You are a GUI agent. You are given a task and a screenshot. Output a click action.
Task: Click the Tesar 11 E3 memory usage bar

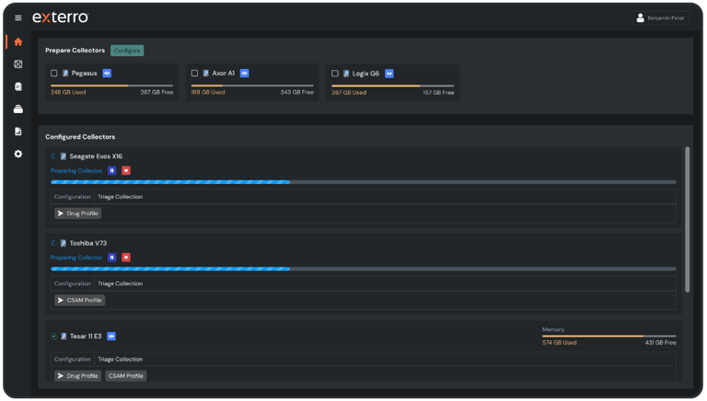[x=609, y=336]
